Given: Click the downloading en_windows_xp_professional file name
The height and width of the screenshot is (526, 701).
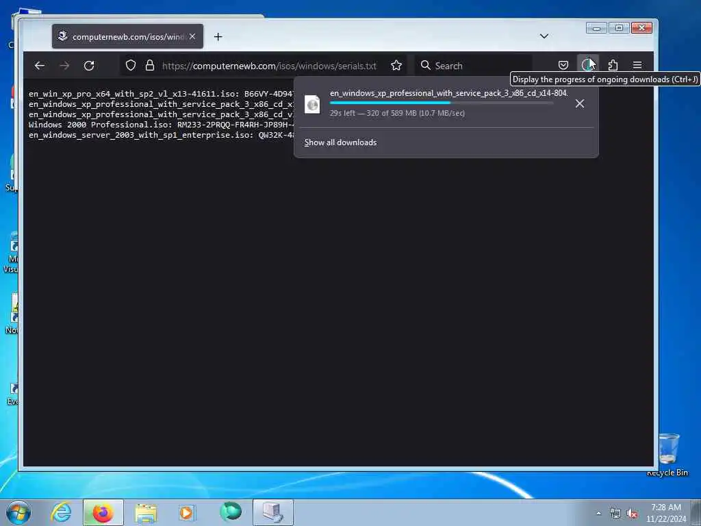Looking at the screenshot, I should pyautogui.click(x=449, y=93).
